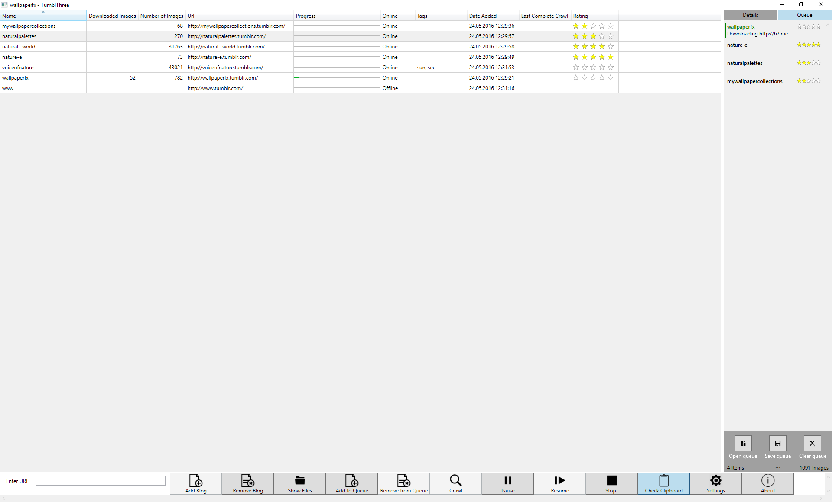The image size is (832, 502).
Task: Click the wallpaperfx progress bar
Action: tap(337, 77)
